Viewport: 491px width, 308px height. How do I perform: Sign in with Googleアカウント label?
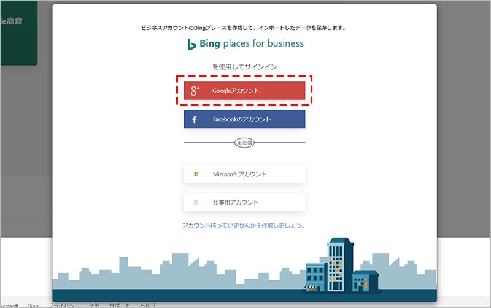[x=236, y=91]
